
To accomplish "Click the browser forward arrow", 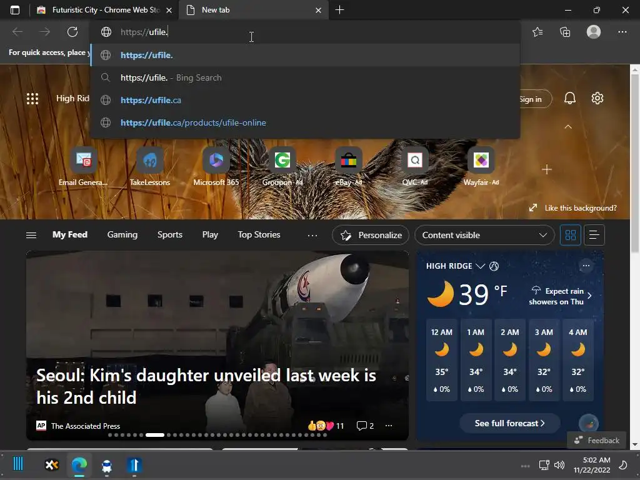I will tap(45, 32).
